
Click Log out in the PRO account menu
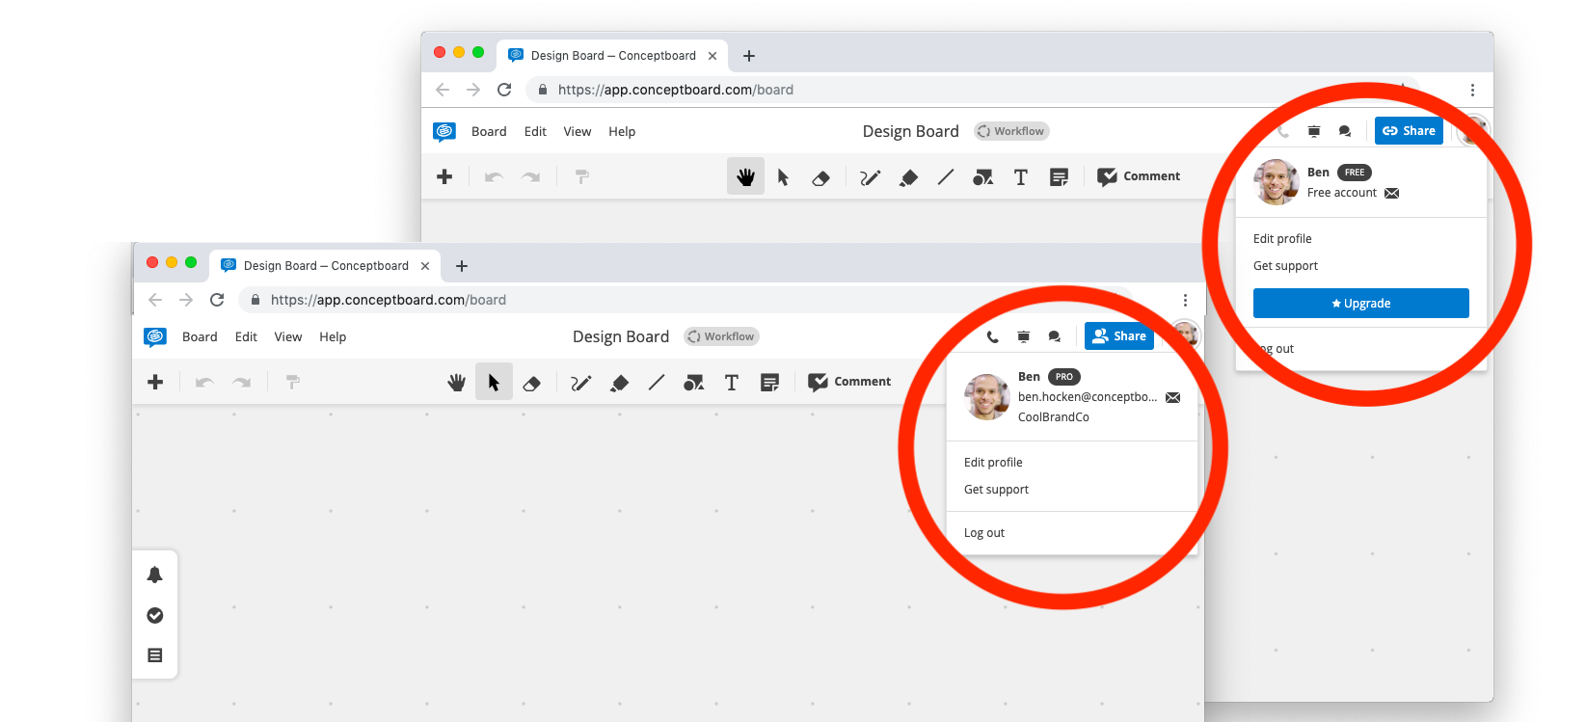984,533
